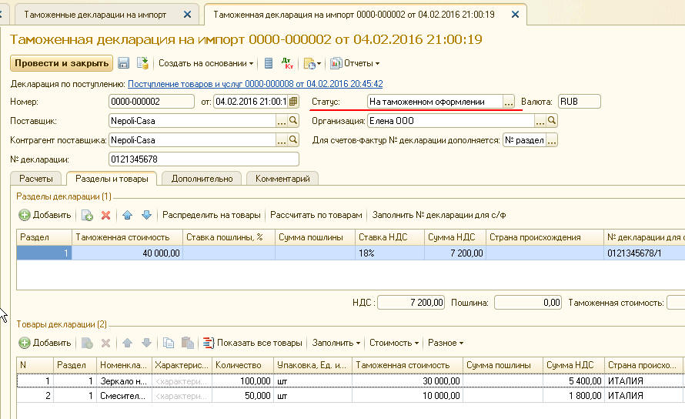Move section up arrow in Разделы декларации
Image resolution: width=685 pixels, height=419 pixels.
[x=127, y=215]
